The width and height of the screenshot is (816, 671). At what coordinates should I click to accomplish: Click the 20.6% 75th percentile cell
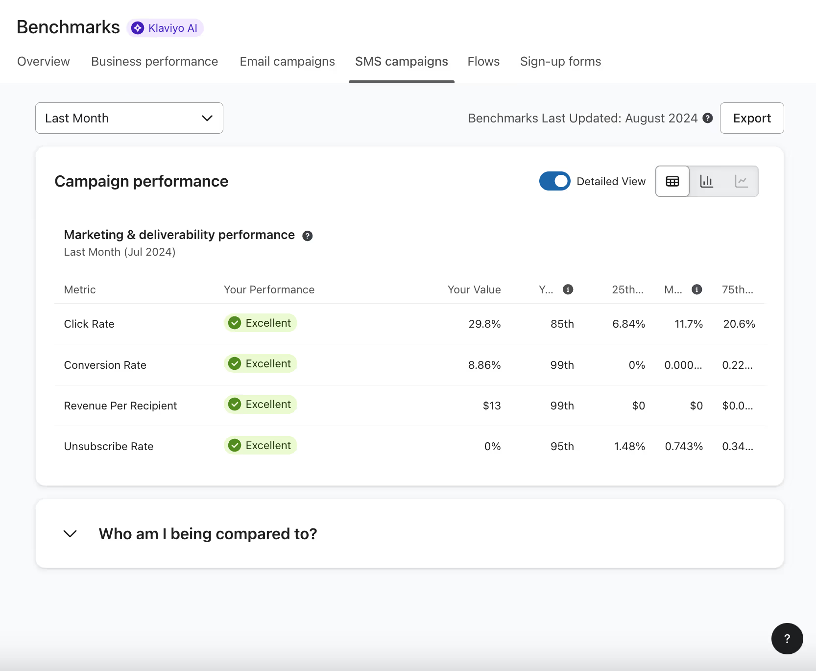pos(739,324)
